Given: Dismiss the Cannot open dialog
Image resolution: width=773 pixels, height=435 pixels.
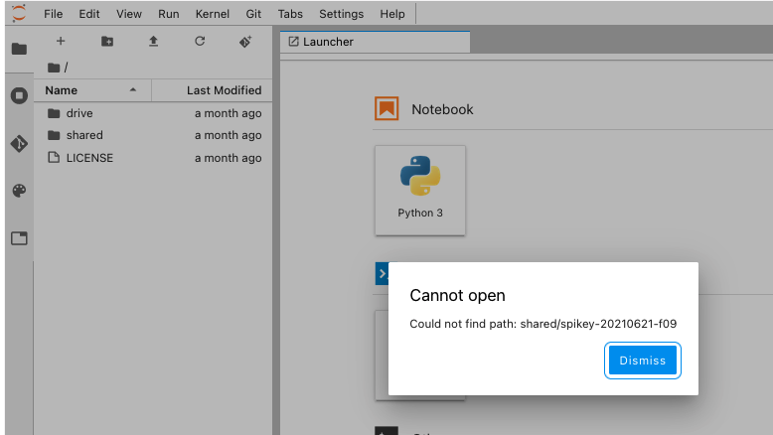Looking at the screenshot, I should pos(642,361).
